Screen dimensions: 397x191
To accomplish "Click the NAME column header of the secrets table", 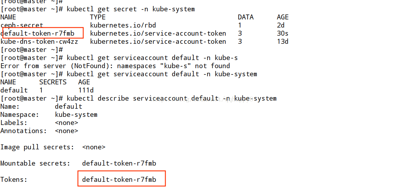I will (x=8, y=17).
